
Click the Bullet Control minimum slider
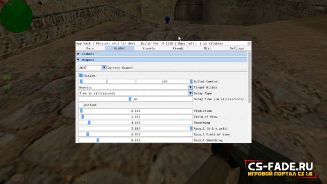(x=107, y=81)
